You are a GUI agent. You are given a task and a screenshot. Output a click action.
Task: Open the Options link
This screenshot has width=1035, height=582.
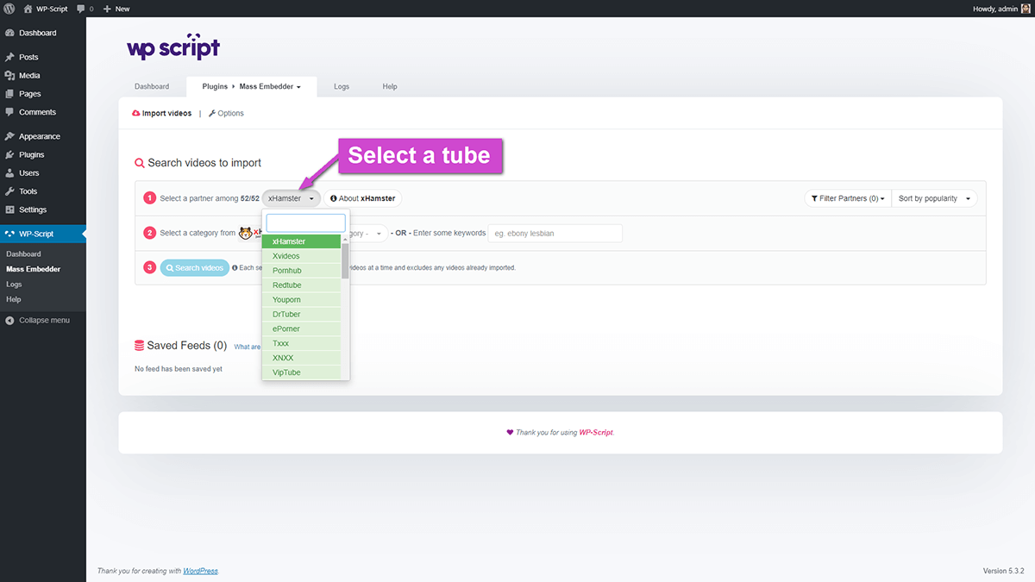226,113
